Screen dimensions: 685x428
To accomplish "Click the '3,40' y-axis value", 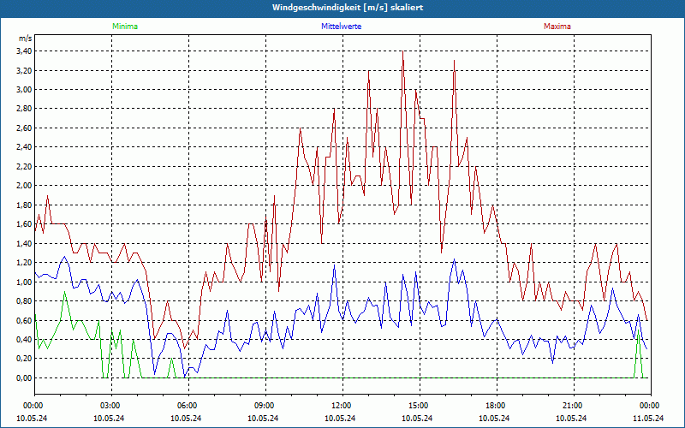I will coord(25,51).
